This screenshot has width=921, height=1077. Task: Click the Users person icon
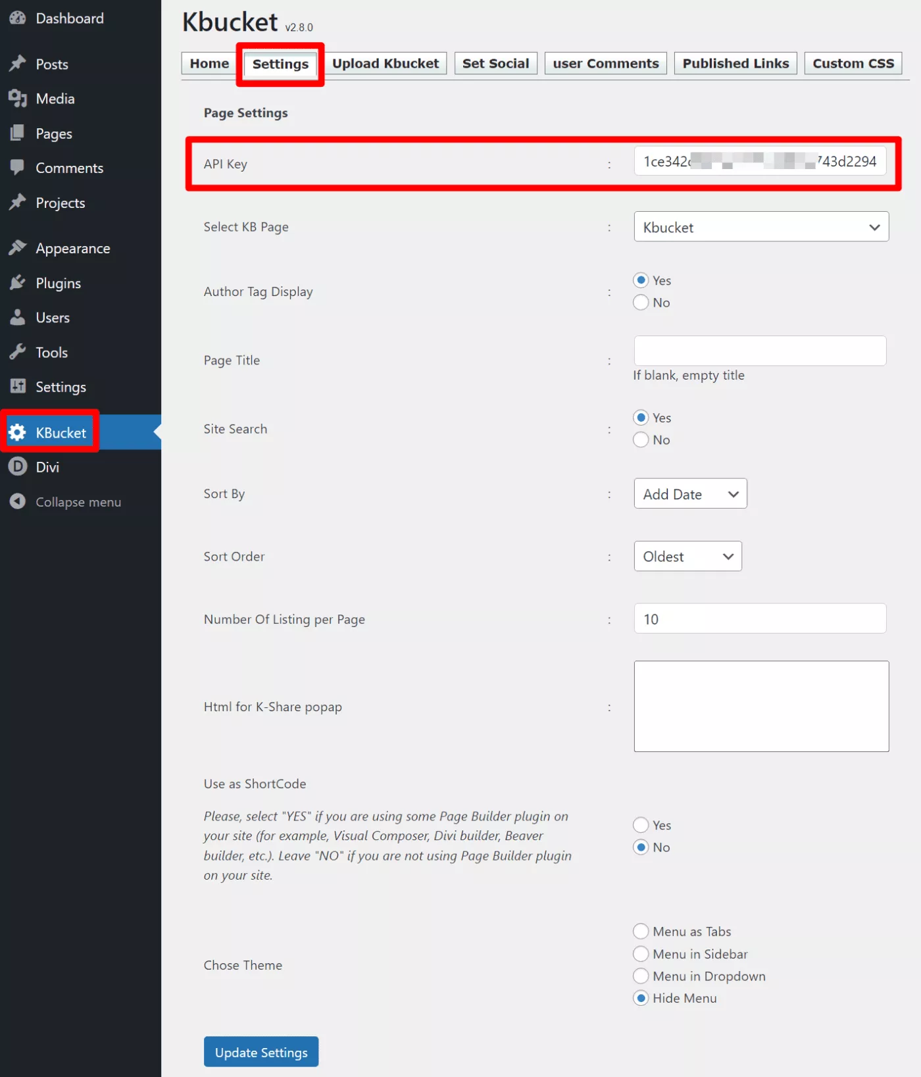tap(18, 318)
